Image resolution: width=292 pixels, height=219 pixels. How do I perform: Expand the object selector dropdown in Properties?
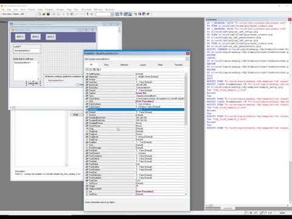(187, 59)
